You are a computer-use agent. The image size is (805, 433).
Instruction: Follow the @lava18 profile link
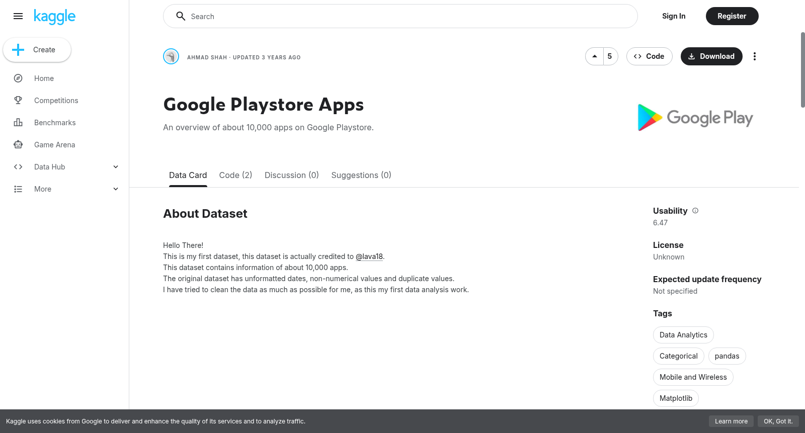point(369,256)
